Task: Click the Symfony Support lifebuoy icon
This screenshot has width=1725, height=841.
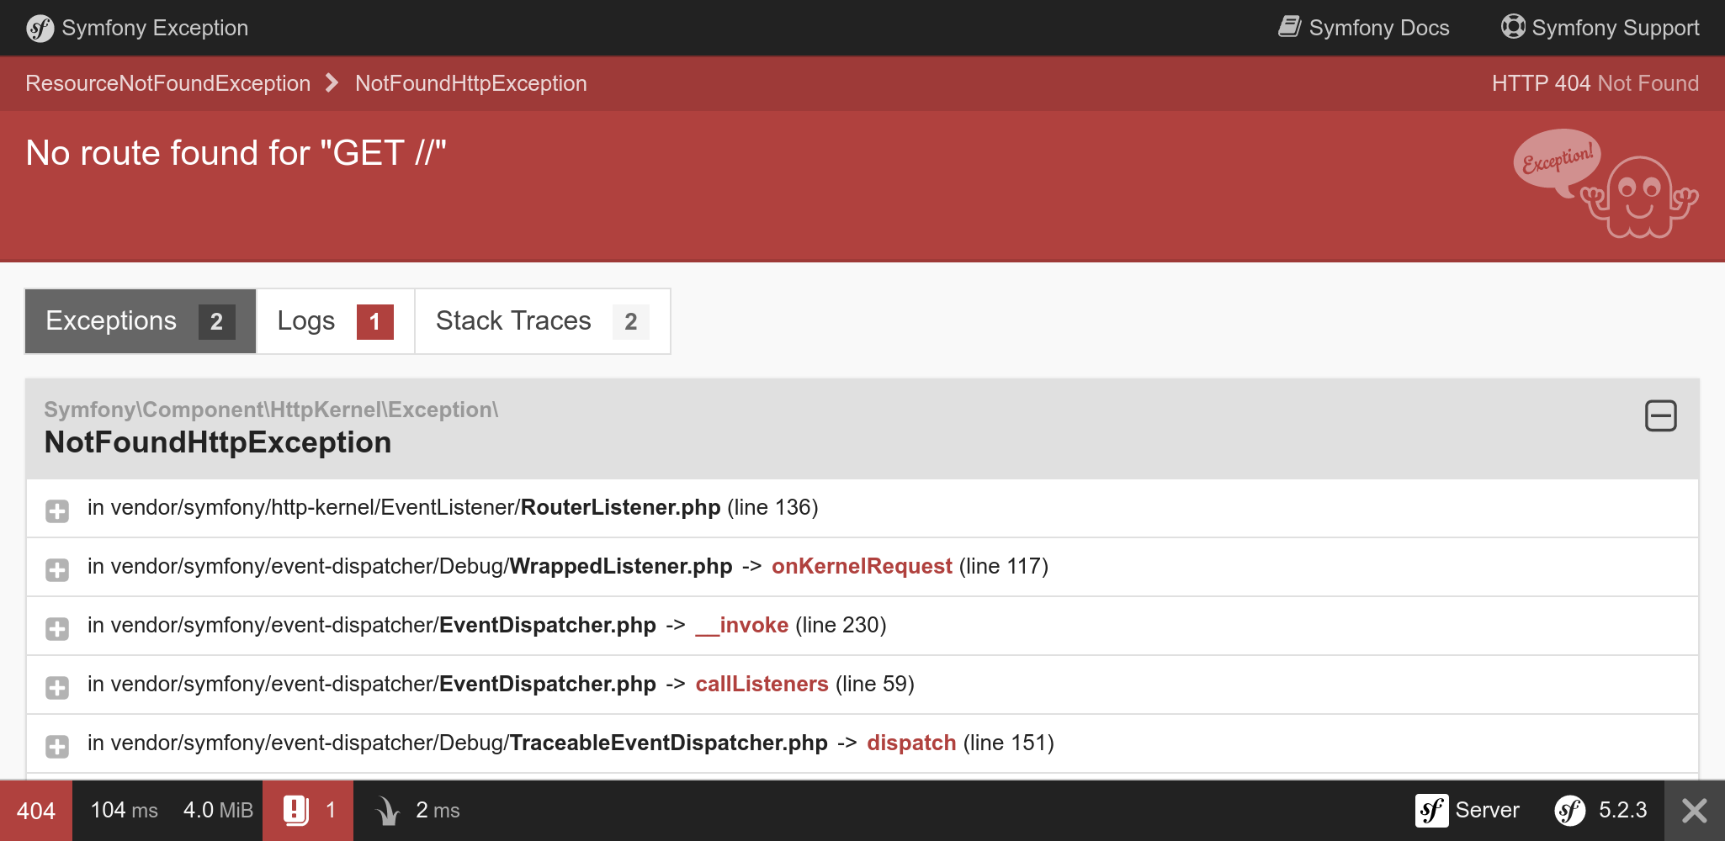Action: (1513, 26)
